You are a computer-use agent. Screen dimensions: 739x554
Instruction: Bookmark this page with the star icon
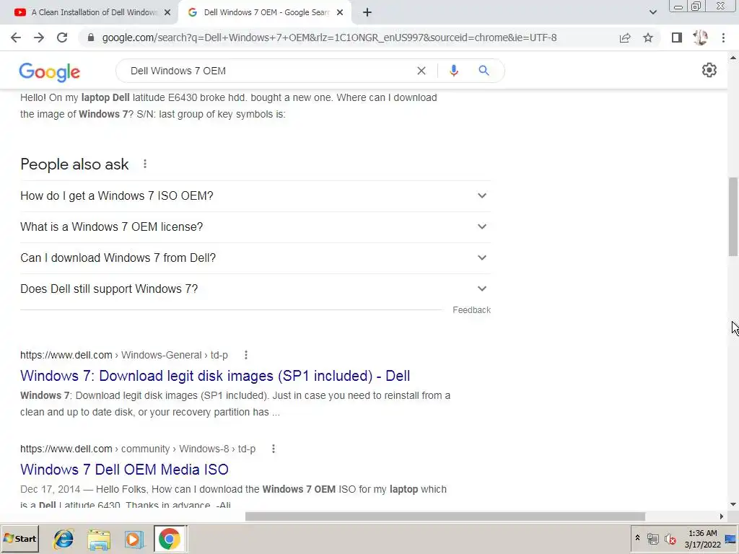click(648, 38)
